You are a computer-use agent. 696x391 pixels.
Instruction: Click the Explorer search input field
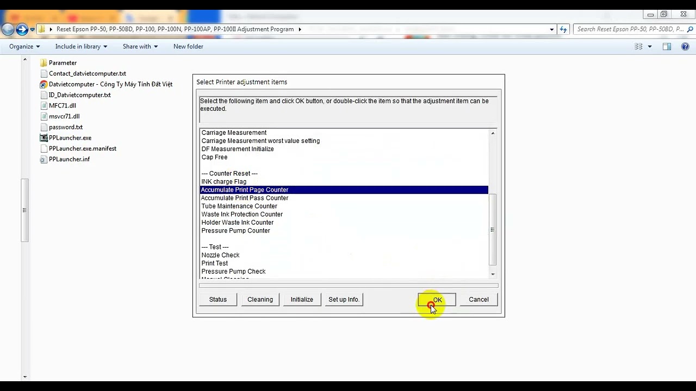629,29
